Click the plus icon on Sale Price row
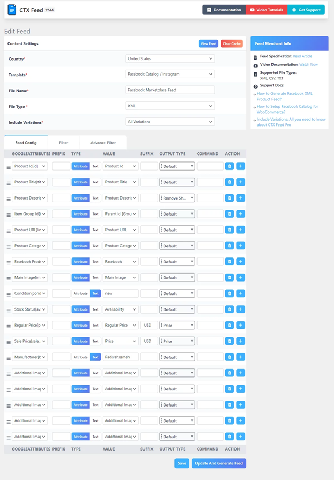Screen dimensions: 334x480 pos(240,341)
